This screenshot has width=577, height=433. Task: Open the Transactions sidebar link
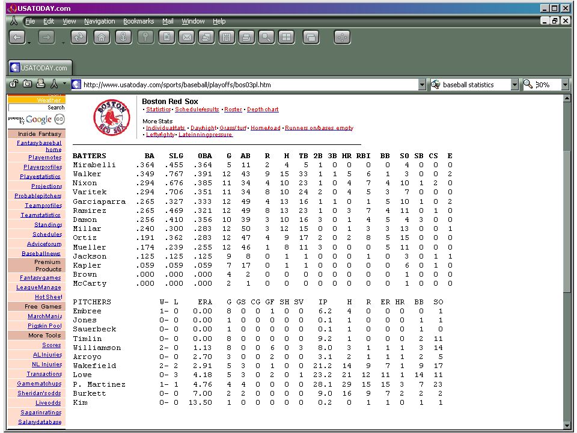pos(44,373)
